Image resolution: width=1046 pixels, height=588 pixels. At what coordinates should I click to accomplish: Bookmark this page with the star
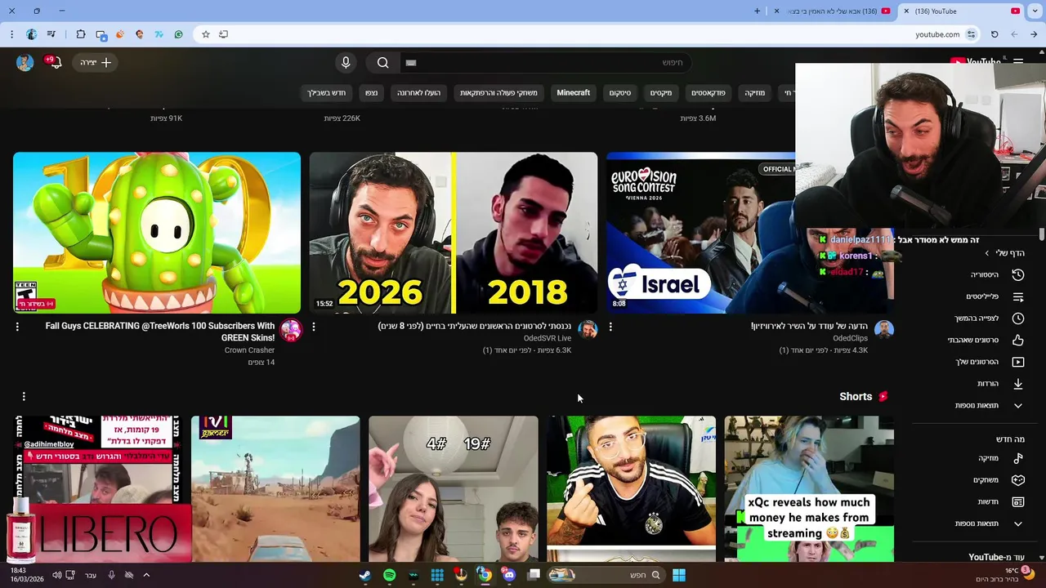coord(206,34)
